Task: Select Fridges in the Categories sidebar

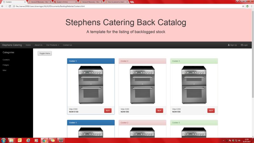Action: tap(6, 65)
